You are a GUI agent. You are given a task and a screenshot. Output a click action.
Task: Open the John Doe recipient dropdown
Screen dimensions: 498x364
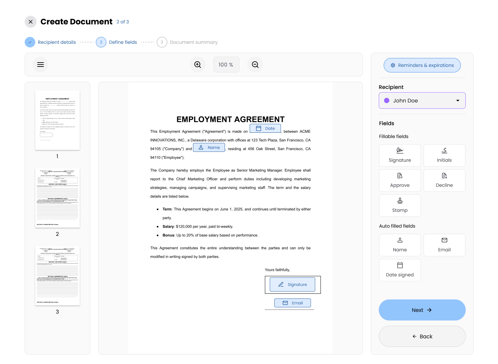coord(422,100)
